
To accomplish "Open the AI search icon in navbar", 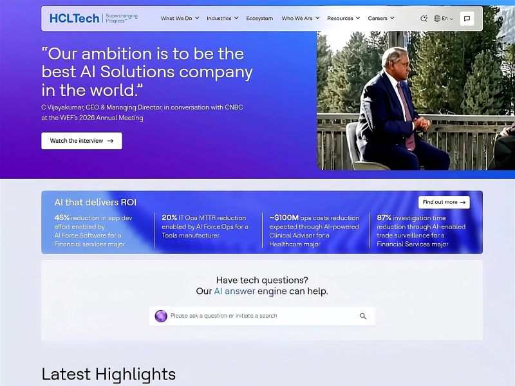I will point(424,19).
